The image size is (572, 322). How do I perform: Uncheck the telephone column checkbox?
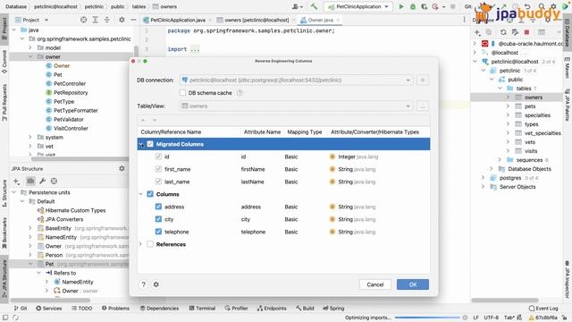tap(158, 232)
